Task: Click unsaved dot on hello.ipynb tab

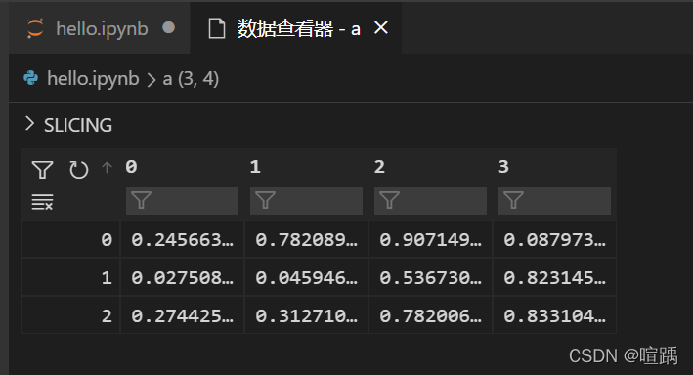Action: 168,27
